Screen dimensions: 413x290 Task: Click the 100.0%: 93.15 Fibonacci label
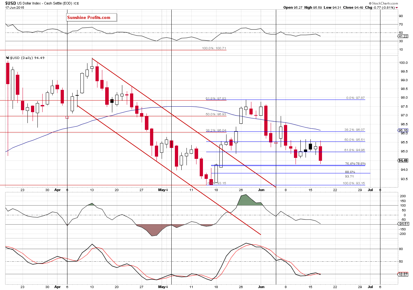(353, 183)
